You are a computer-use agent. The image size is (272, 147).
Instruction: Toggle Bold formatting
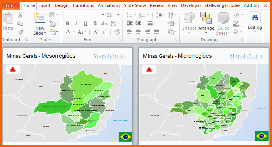(68, 23)
